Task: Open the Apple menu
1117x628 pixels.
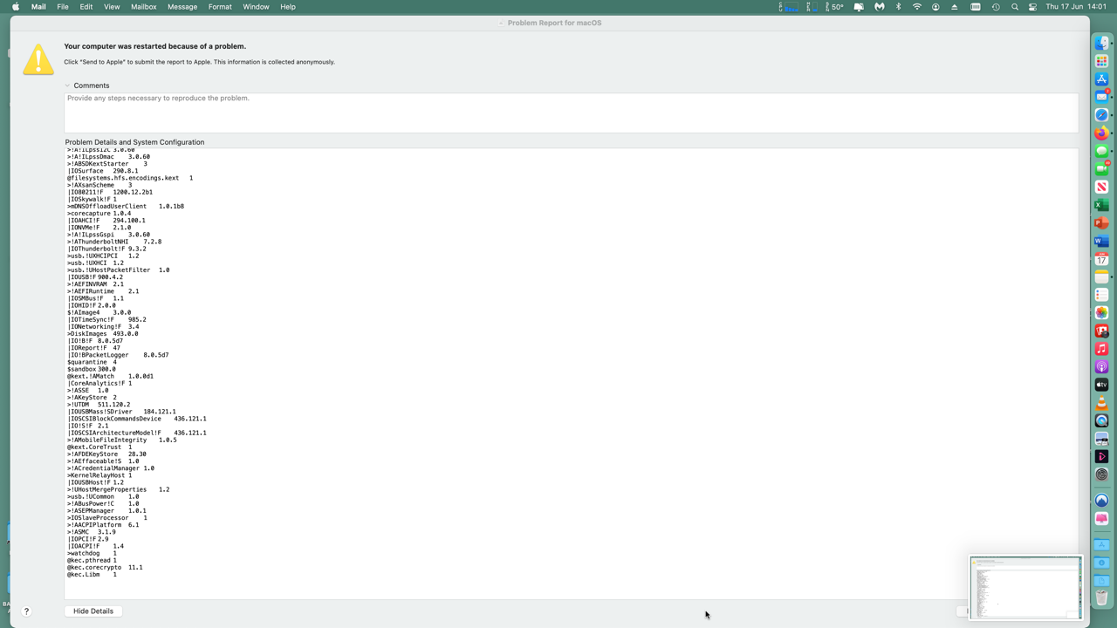Action: 15,7
